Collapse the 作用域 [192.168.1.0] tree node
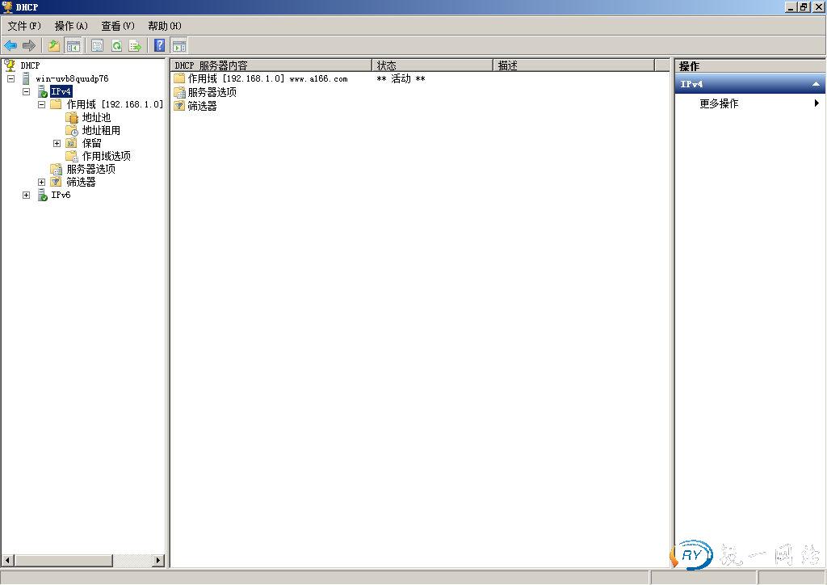827x585 pixels. pos(42,104)
